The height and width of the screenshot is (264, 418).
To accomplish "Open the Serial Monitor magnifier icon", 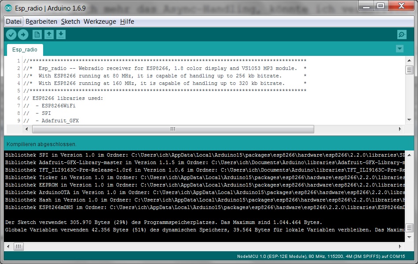I will click(401, 35).
